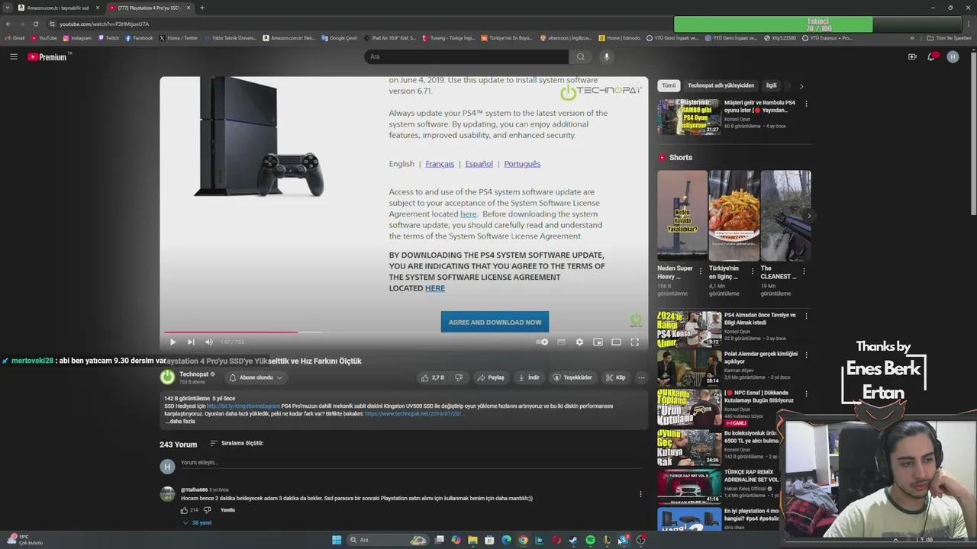
Task: Expand the 38 yanıt replies
Action: 198,523
